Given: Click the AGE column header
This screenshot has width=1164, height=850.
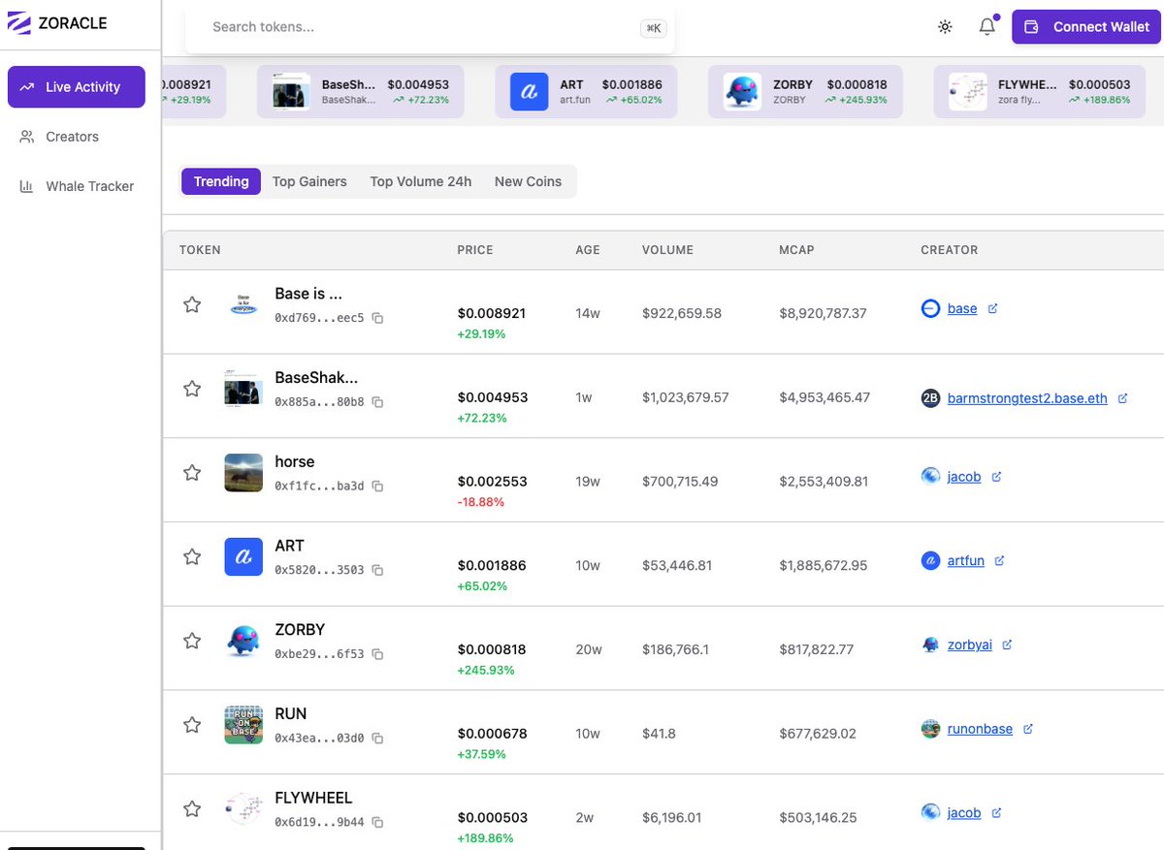Looking at the screenshot, I should [x=588, y=250].
